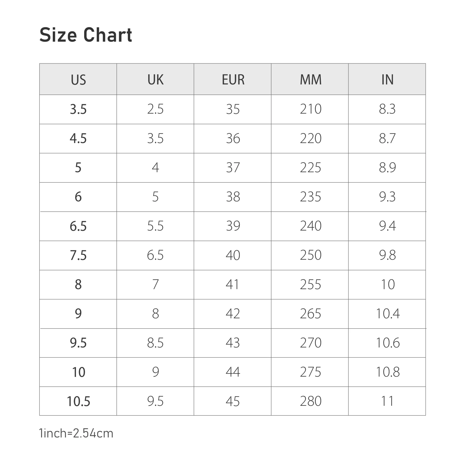Click the UK column header

[x=155, y=80]
